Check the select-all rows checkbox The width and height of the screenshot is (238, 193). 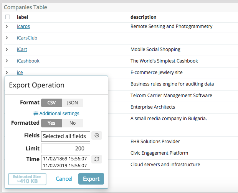8,17
